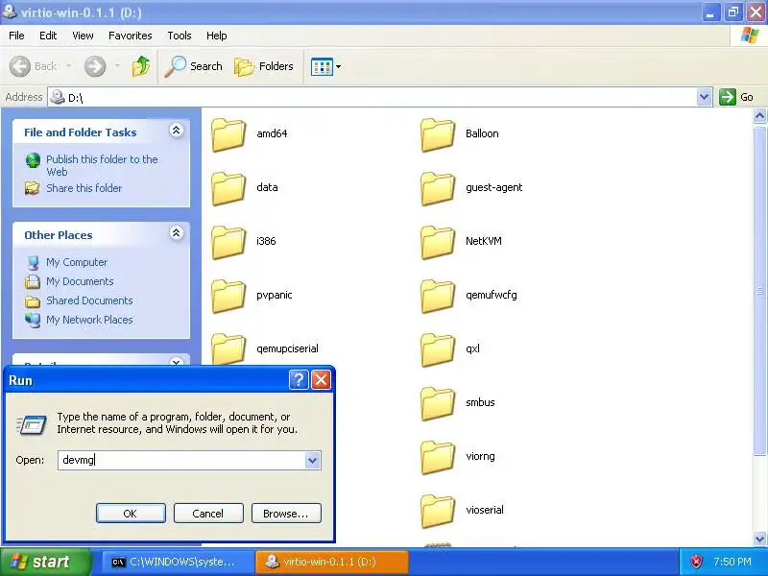Image resolution: width=768 pixels, height=576 pixels.
Task: Select the guest-agent folder icon
Action: click(x=438, y=188)
